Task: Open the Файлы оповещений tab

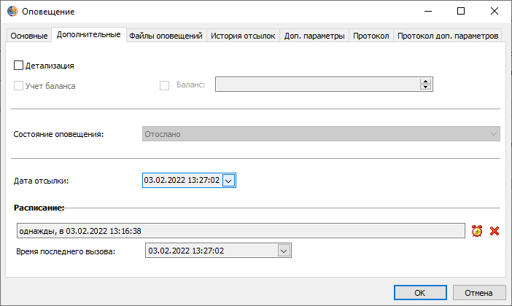Action: tap(166, 36)
